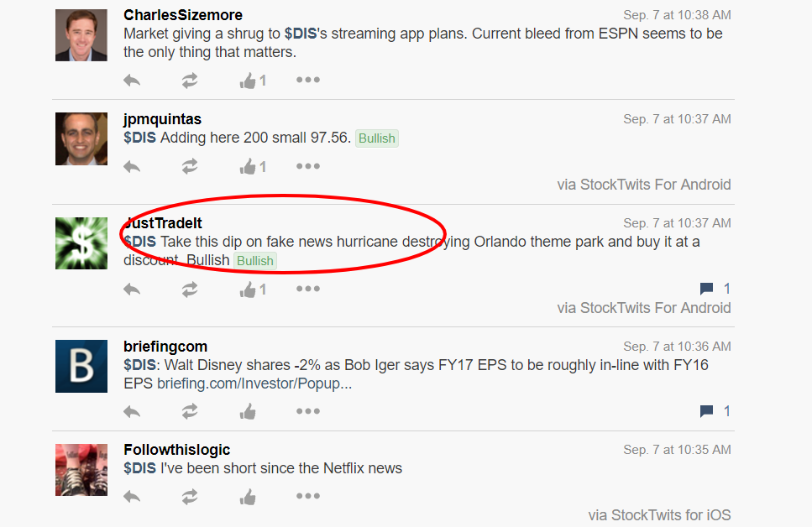Click via StockTwits For Android under jpmquintas
812x527 pixels.
pyautogui.click(x=644, y=185)
